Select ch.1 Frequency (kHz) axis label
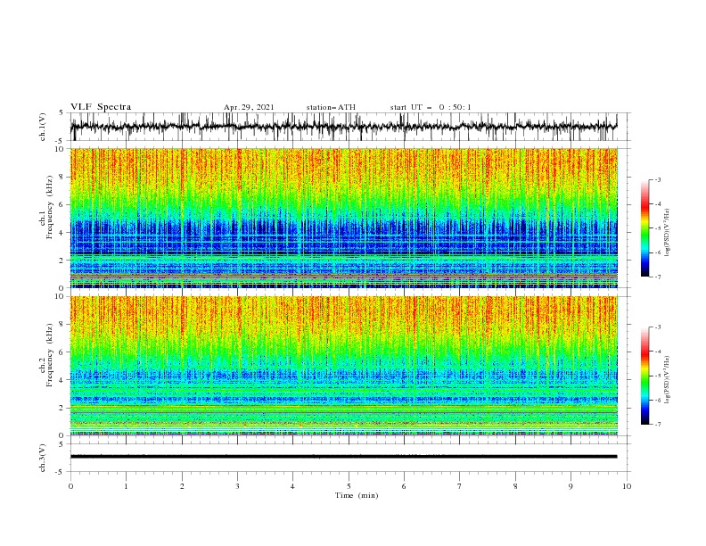 [x=46, y=207]
